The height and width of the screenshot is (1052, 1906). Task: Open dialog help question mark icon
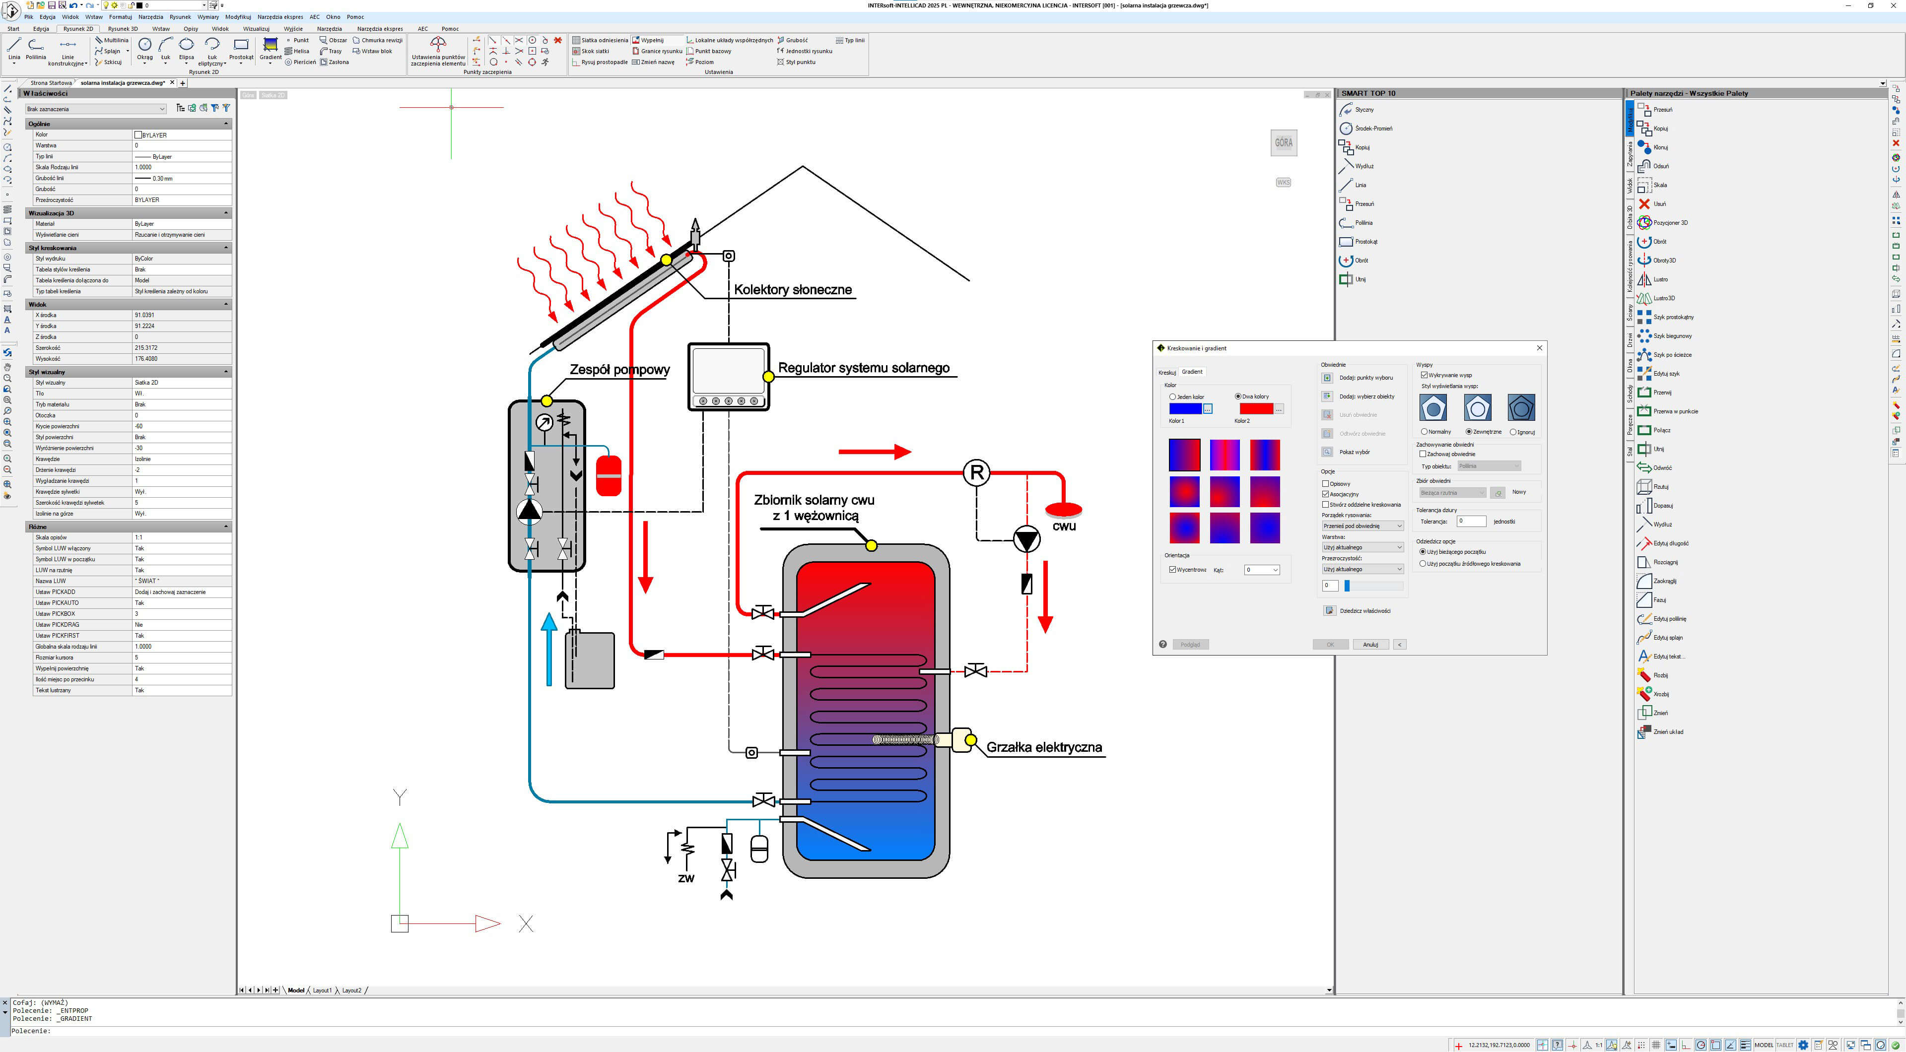point(1162,645)
